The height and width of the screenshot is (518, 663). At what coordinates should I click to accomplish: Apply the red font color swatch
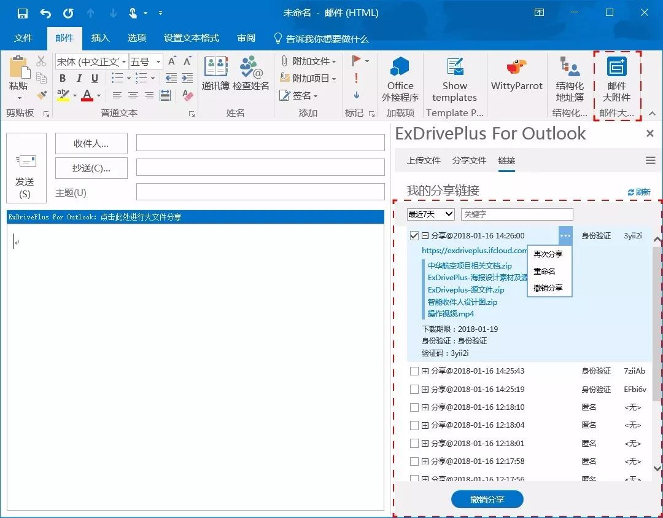[x=87, y=95]
